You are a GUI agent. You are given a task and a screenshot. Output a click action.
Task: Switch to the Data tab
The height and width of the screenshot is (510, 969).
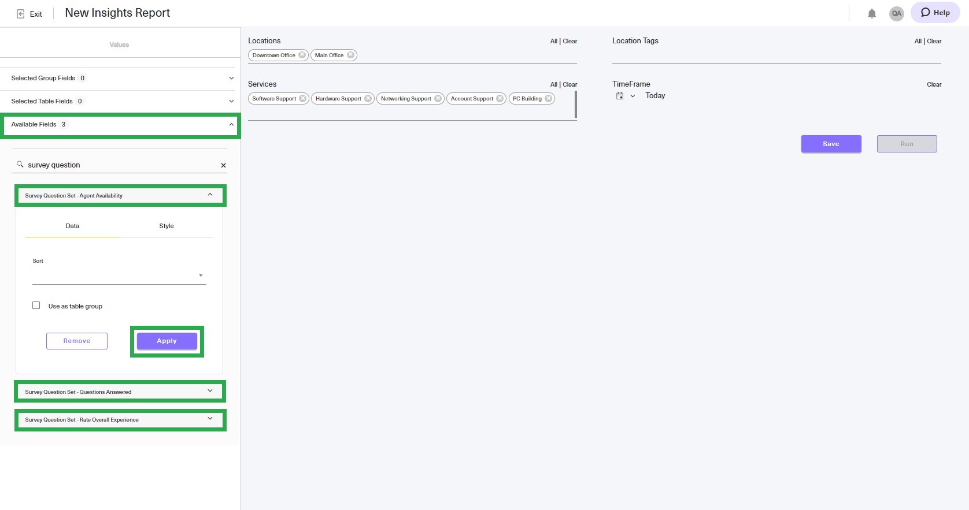pos(72,226)
